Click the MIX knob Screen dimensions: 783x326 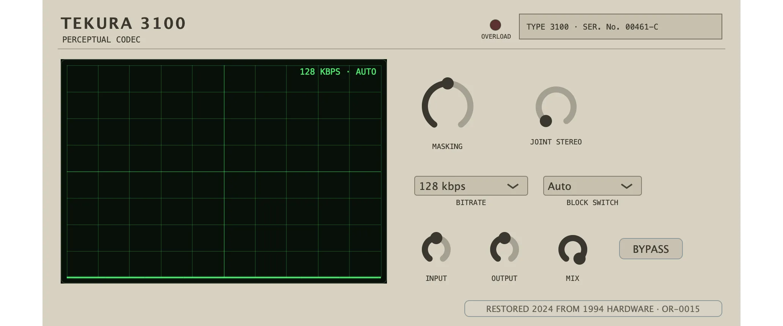point(573,249)
